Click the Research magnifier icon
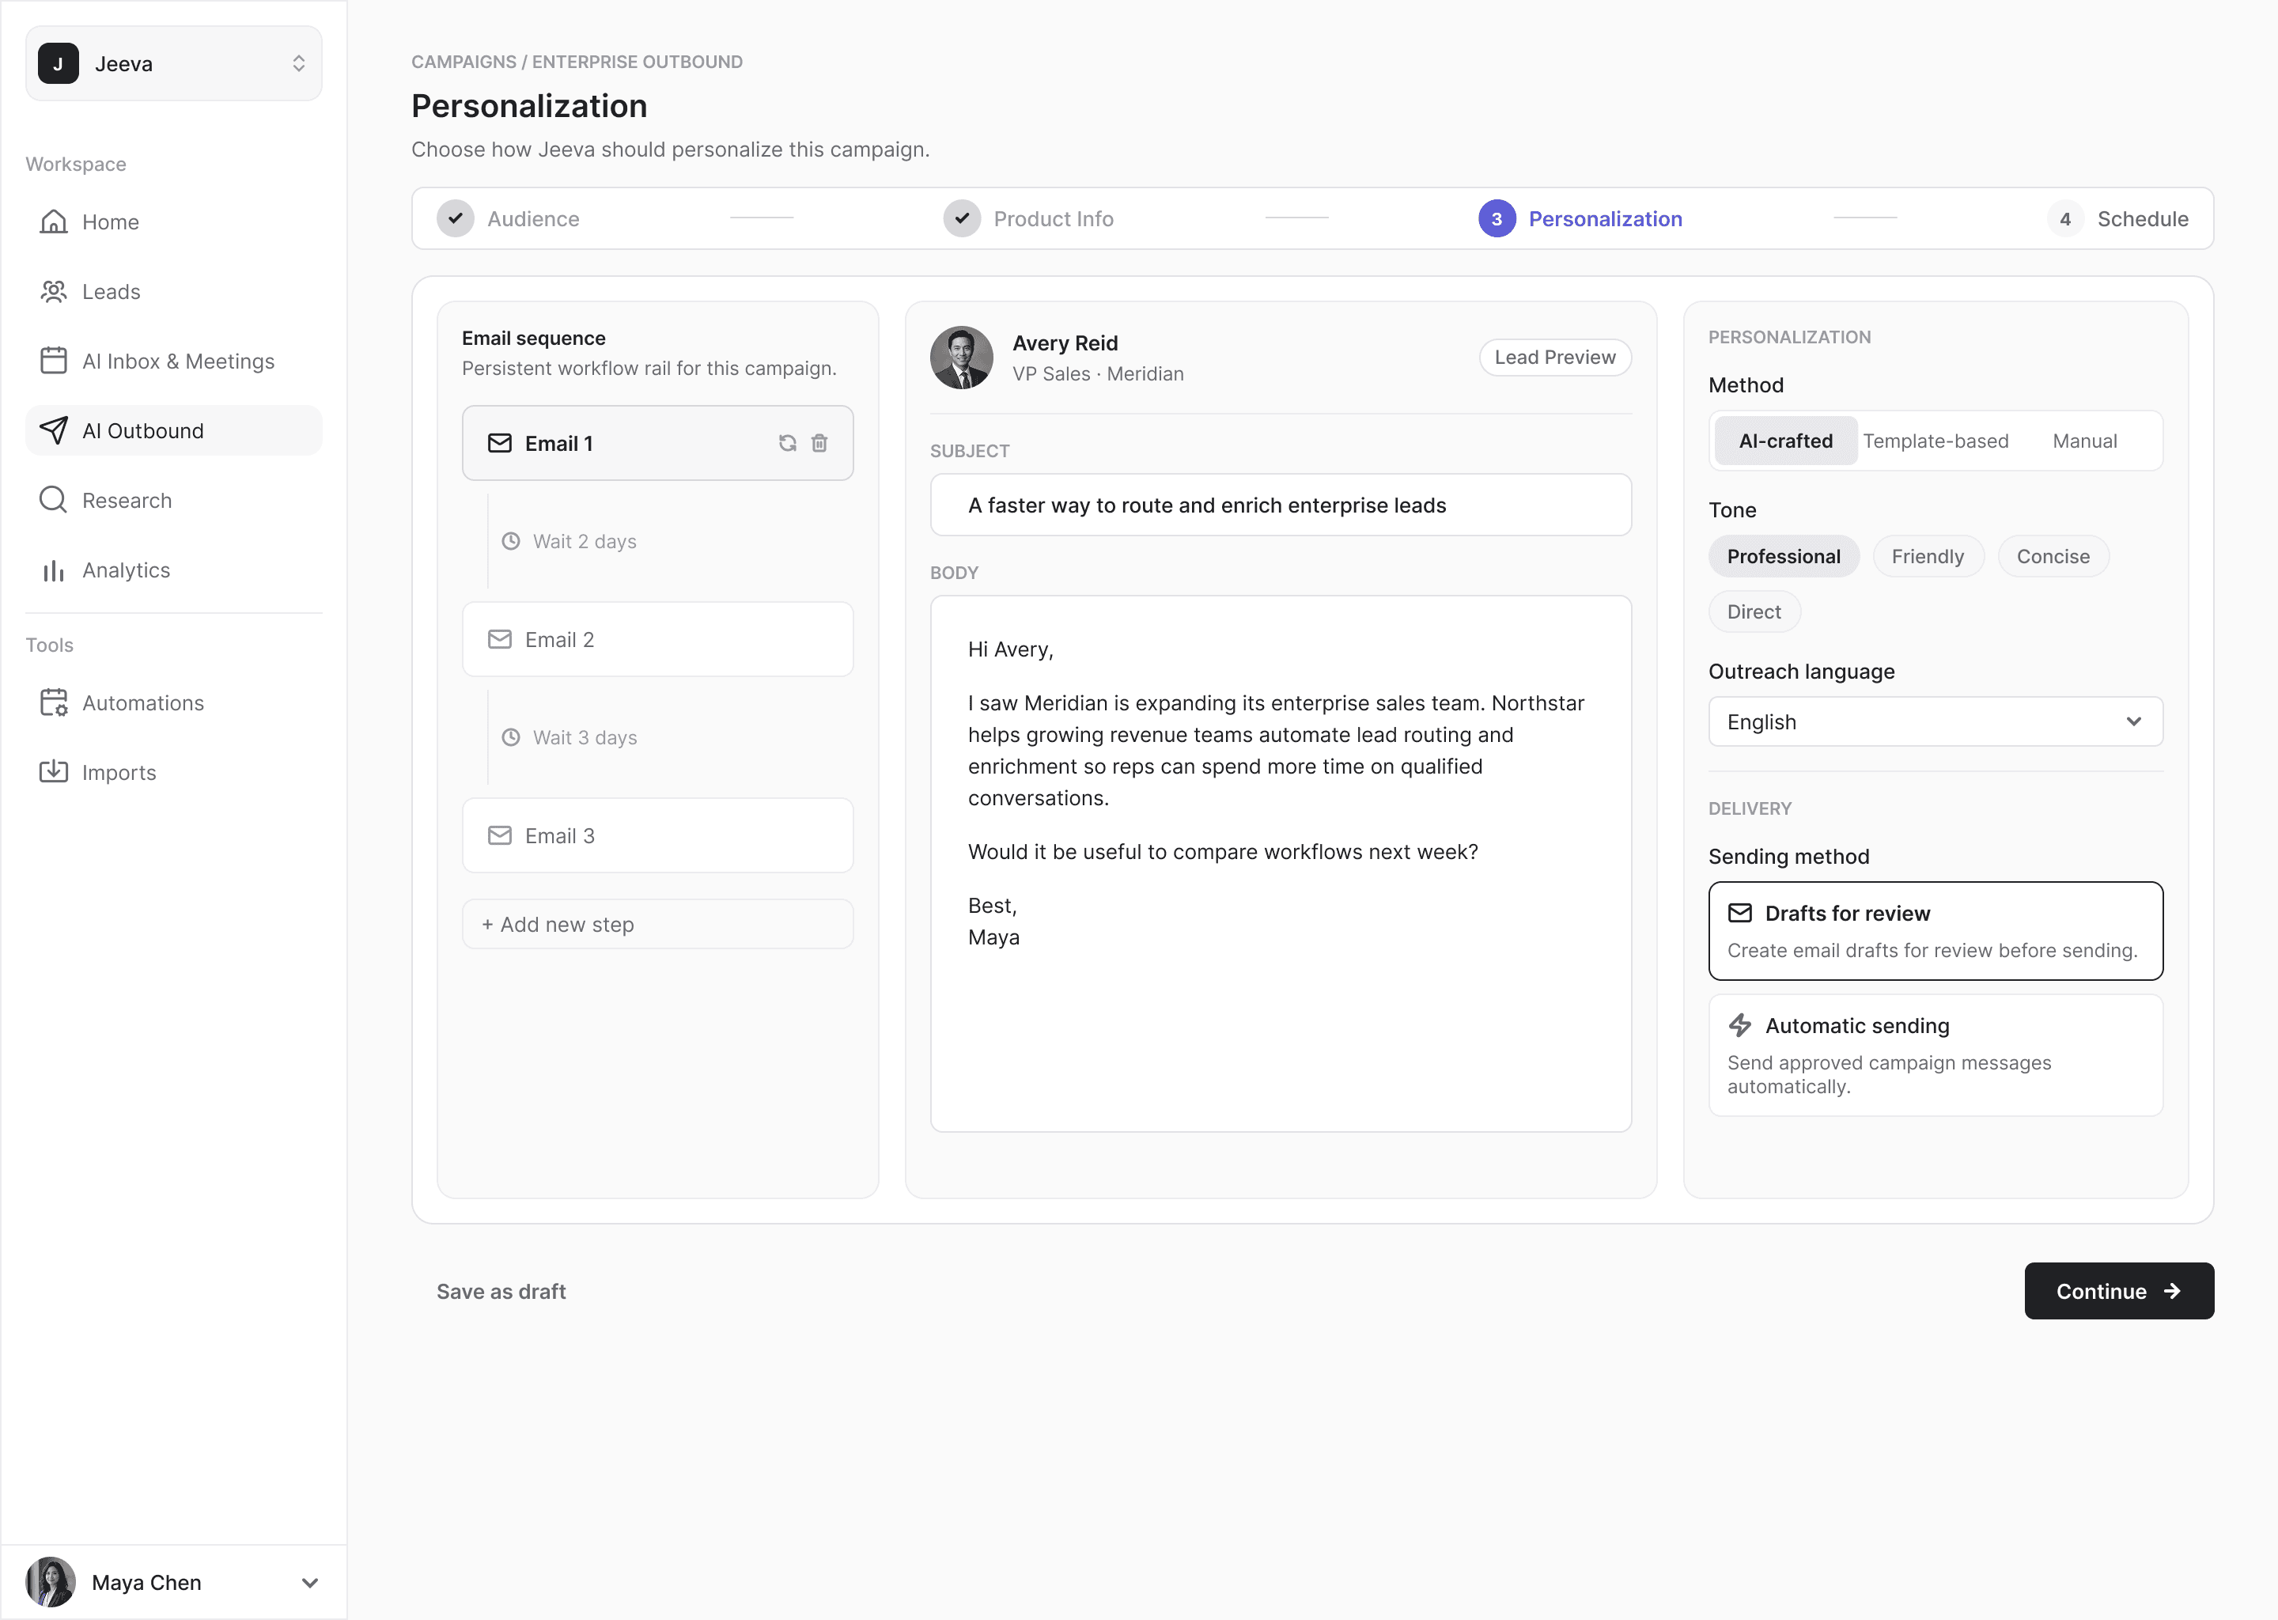The height and width of the screenshot is (1620, 2278). [54, 500]
